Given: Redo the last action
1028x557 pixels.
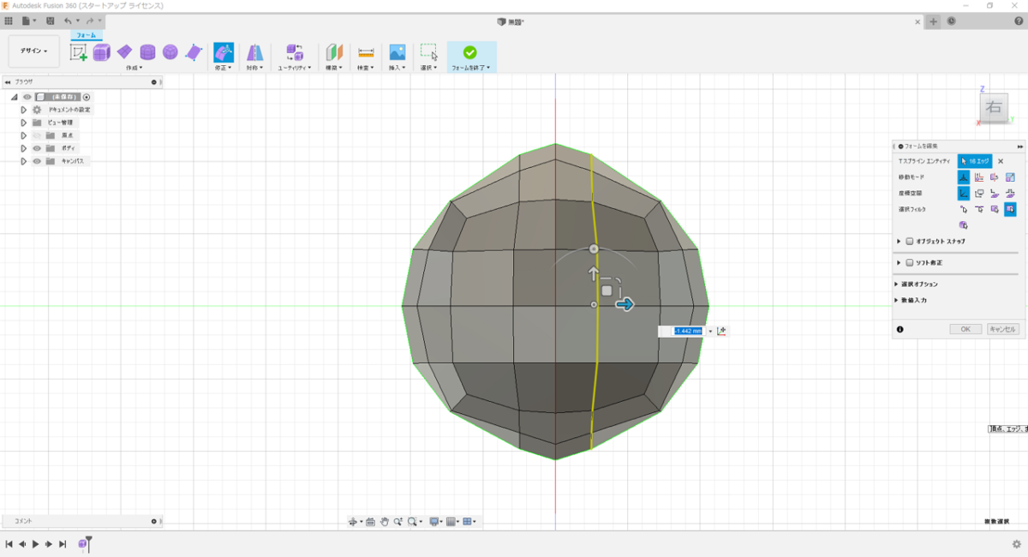Looking at the screenshot, I should (89, 21).
